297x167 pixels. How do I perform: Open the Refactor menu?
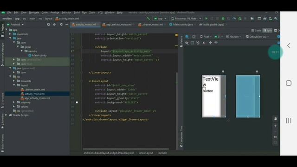66,13
